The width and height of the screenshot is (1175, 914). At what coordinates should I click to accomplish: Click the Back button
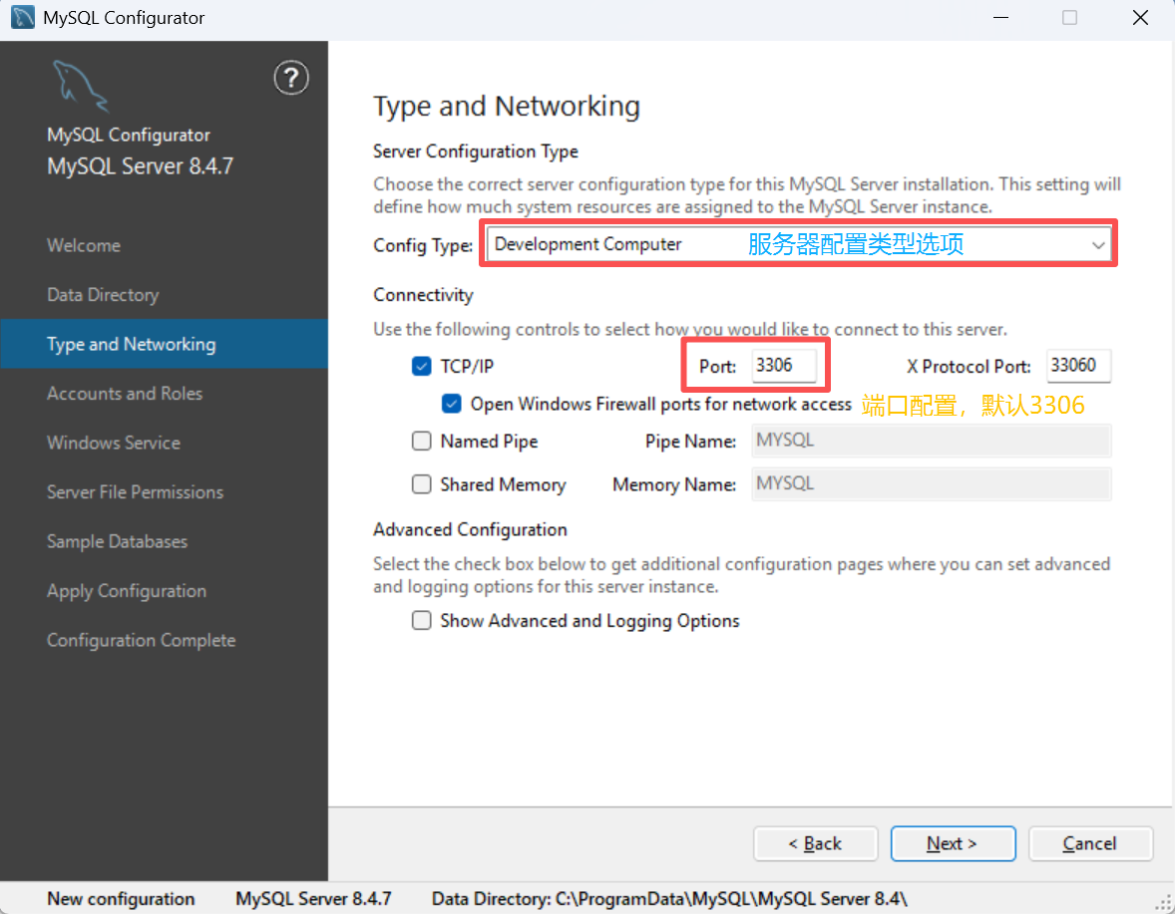815,843
